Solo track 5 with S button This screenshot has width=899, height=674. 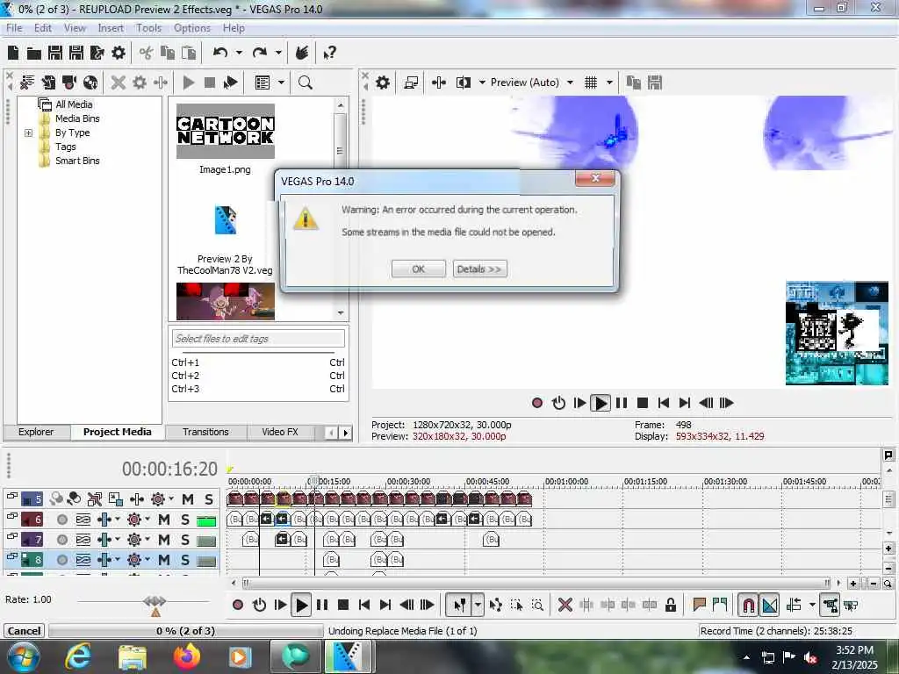tap(209, 499)
